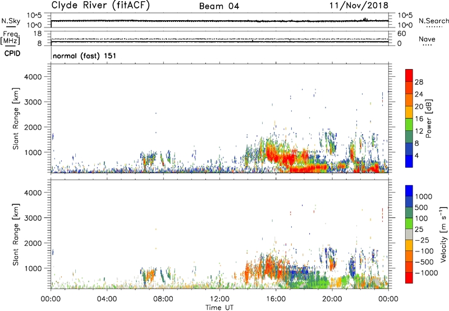Click the 'CPID' row label

(x=12, y=53)
